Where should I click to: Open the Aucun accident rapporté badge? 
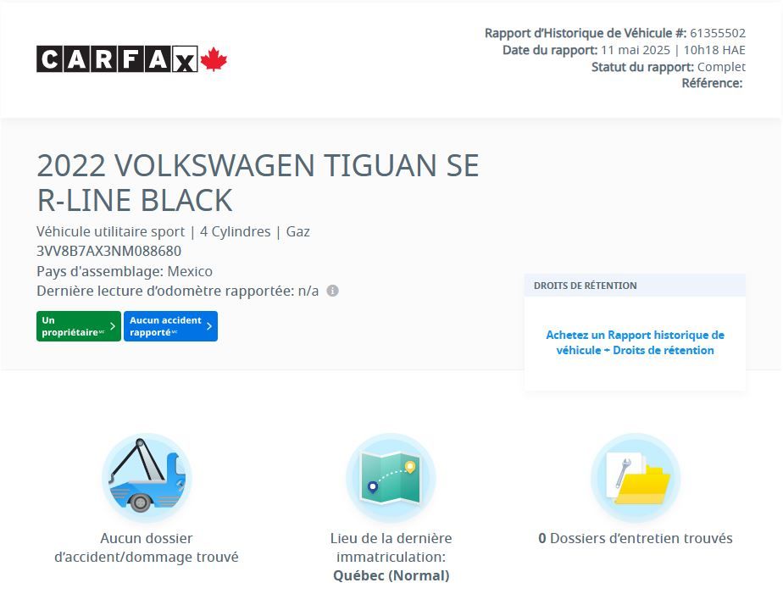(x=170, y=326)
